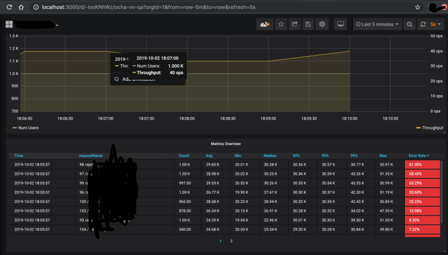The image size is (448, 255).
Task: Go to table page 2
Action: pyautogui.click(x=231, y=241)
